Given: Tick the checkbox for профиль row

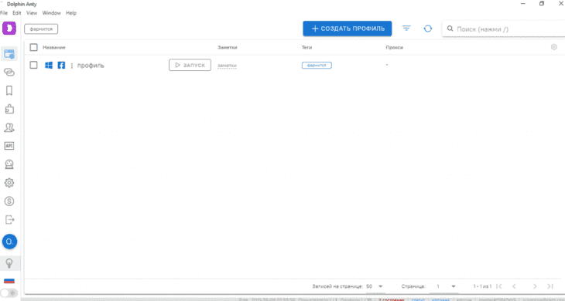Looking at the screenshot, I should [x=33, y=65].
